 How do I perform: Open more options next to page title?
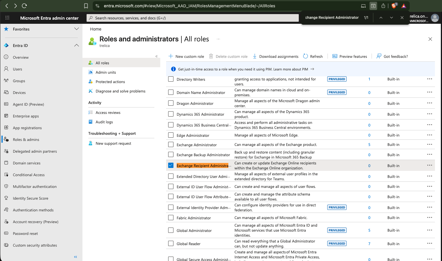[218, 39]
